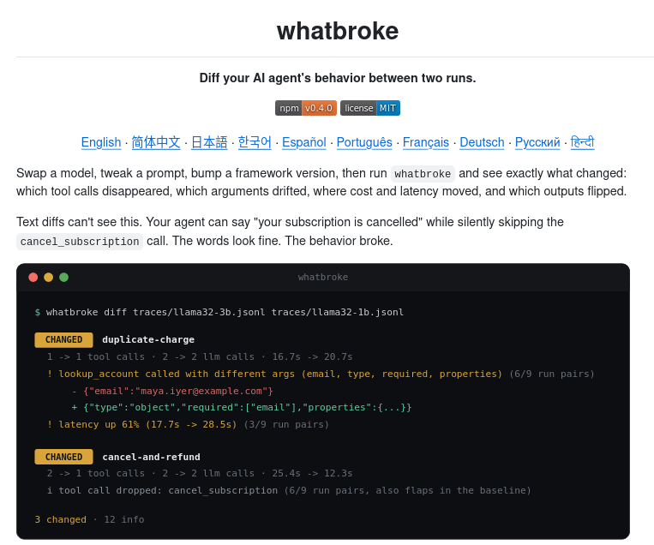Click the inline code "whatbroke" in paragraph
The image size is (654, 545).
423,173
